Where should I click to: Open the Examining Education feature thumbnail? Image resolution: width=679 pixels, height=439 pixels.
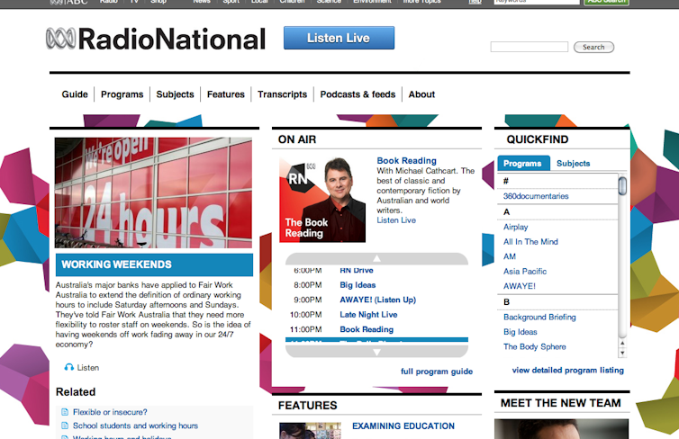(x=310, y=431)
